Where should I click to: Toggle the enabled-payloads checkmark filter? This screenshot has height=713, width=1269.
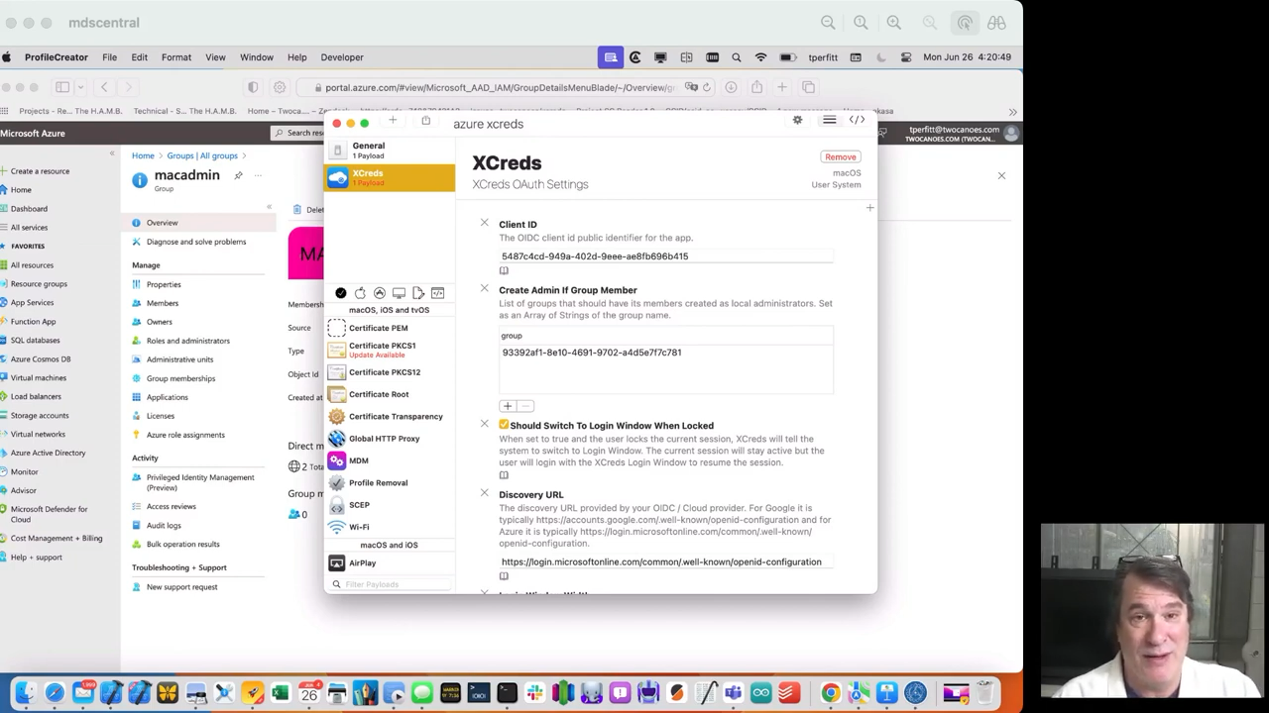pyautogui.click(x=340, y=292)
